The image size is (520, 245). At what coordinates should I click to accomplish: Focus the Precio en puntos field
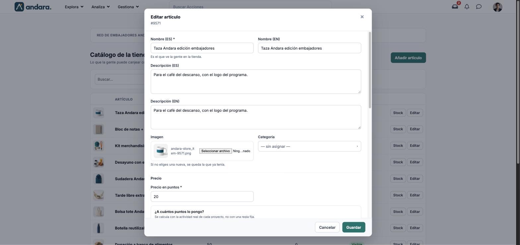click(x=202, y=197)
